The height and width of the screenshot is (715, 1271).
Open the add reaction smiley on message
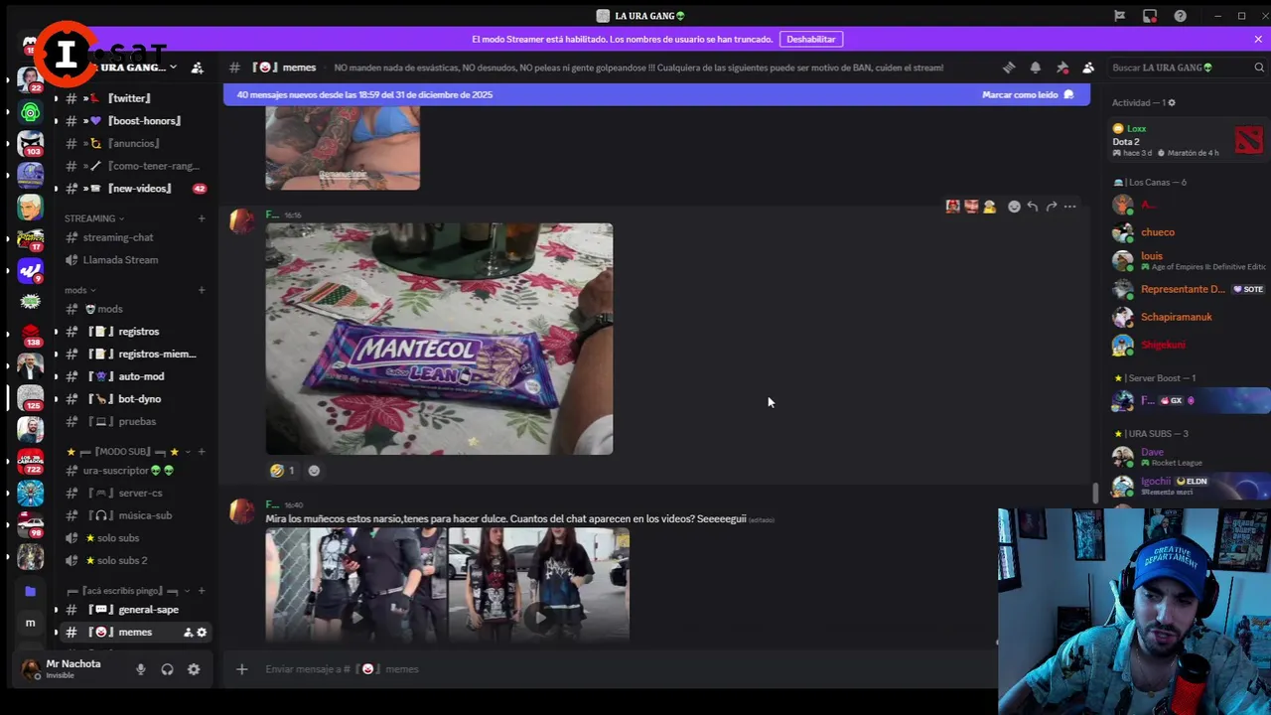pos(1014,207)
